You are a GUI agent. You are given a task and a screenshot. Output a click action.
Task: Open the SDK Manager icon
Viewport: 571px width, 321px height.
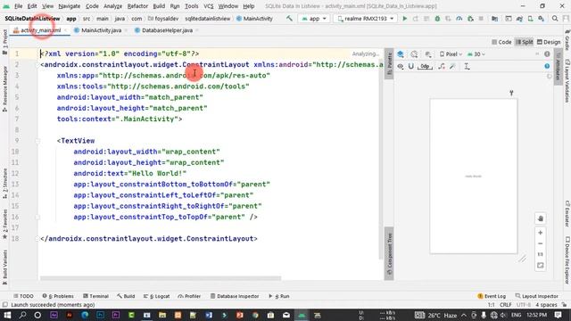tap(542, 19)
